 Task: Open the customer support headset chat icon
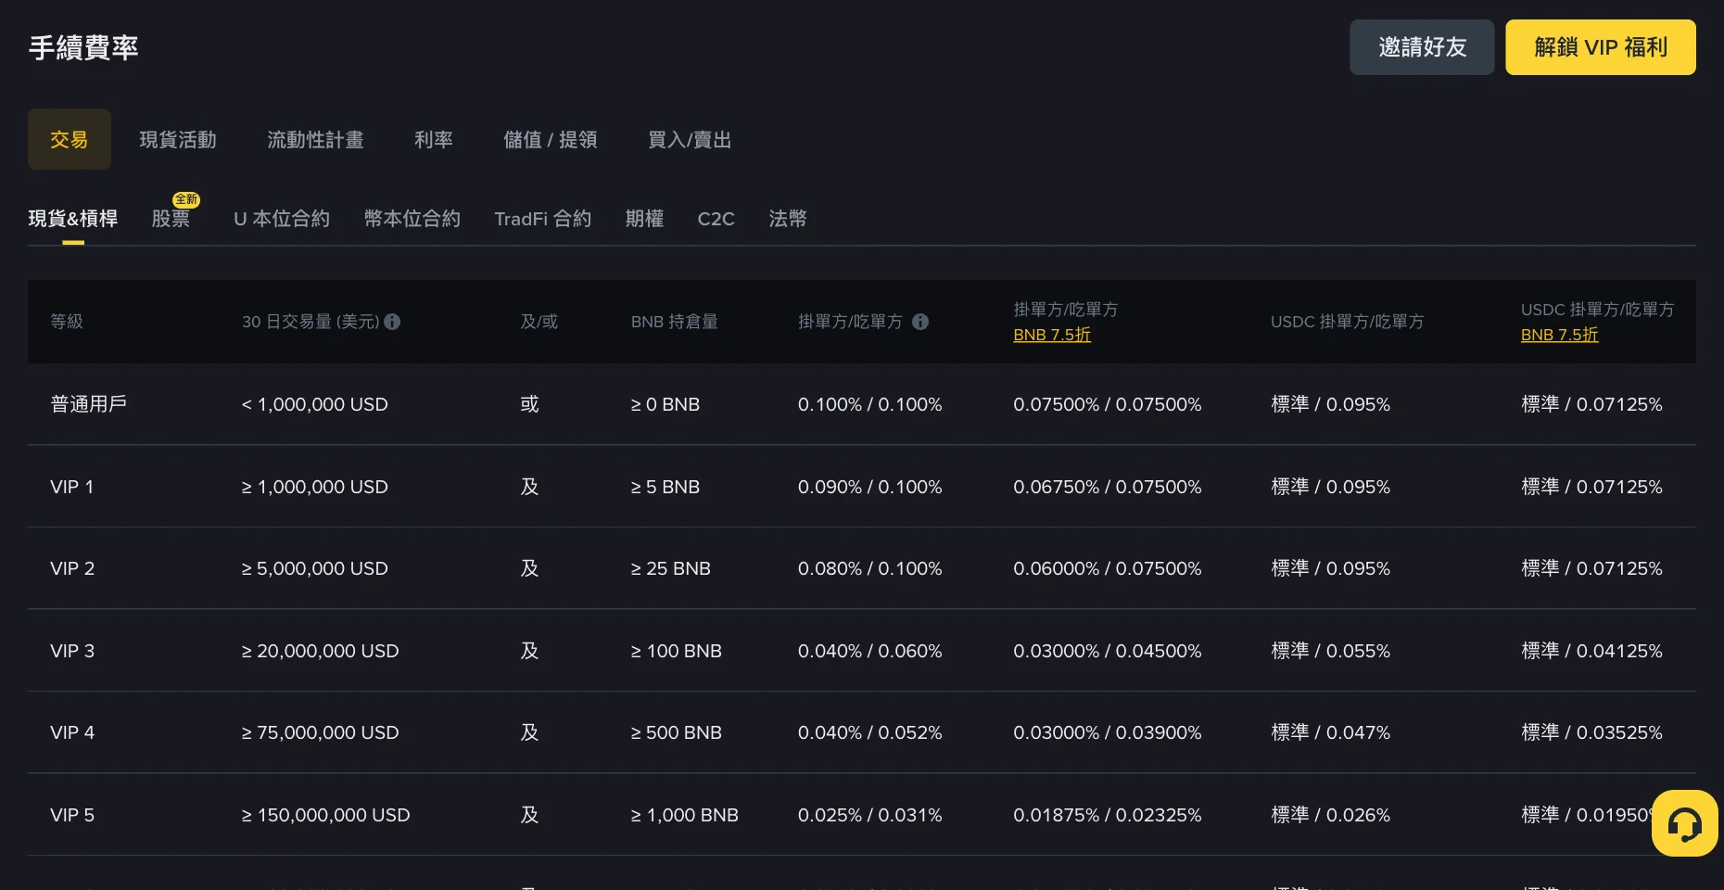point(1684,823)
